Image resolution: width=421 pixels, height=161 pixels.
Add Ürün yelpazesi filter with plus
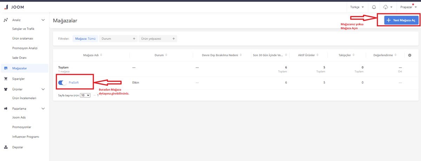pos(174,38)
